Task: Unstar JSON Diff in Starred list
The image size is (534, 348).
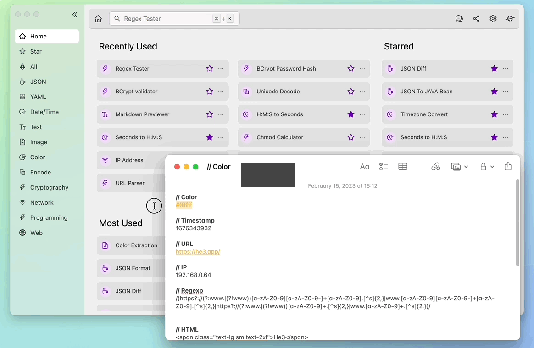Action: pos(494,69)
